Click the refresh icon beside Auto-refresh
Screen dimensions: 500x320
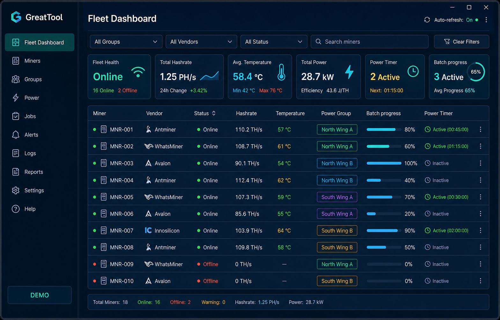(x=427, y=20)
